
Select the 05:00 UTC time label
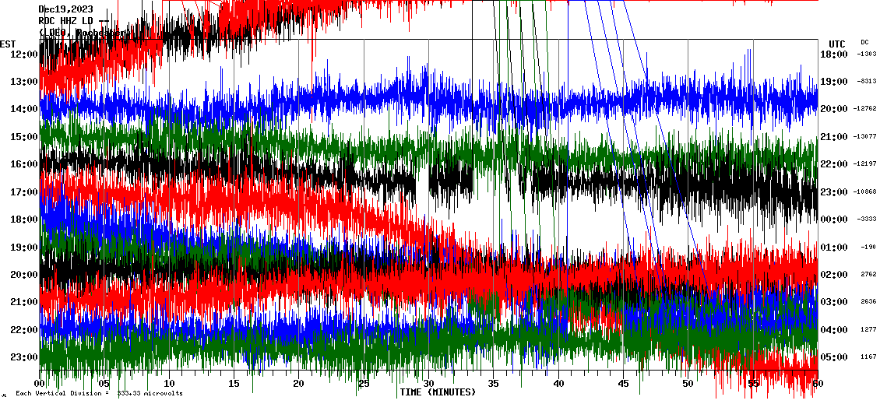[x=835, y=357]
